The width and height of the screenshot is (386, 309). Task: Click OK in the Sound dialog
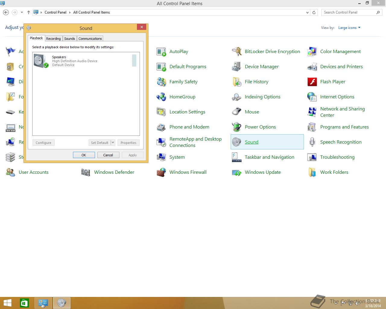click(x=84, y=155)
